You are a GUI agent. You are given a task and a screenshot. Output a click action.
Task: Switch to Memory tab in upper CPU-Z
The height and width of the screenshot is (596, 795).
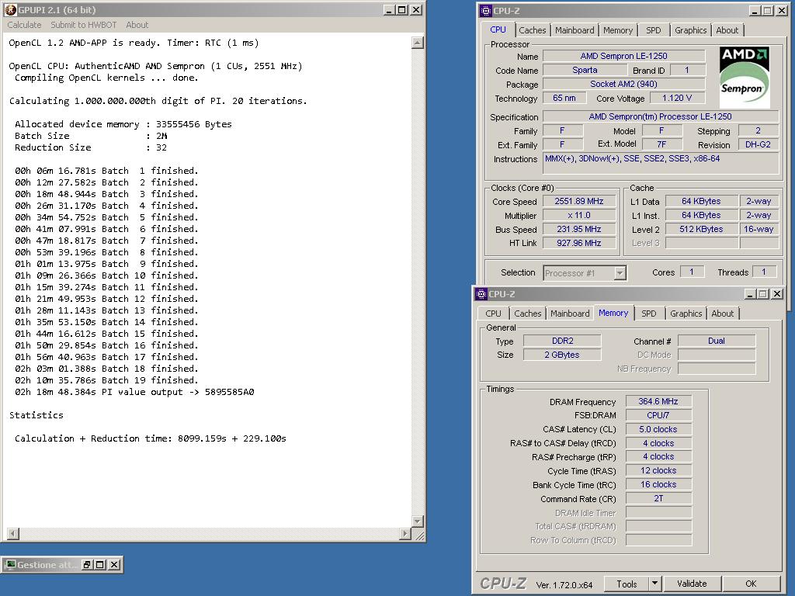[x=617, y=30]
